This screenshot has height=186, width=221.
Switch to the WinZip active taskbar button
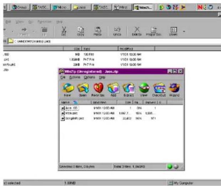(143, 7)
